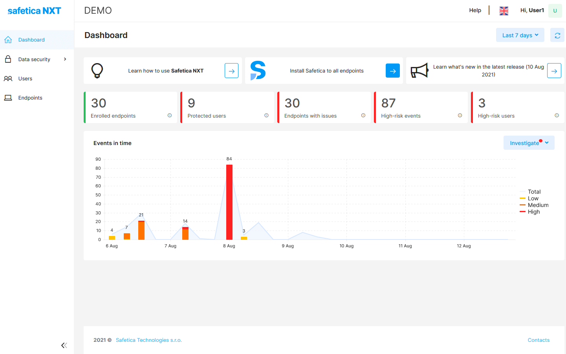
Task: Open the High-risk events count 87
Action: tap(388, 103)
